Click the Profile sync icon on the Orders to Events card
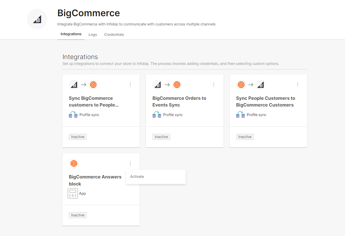This screenshot has height=236, width=345. [157, 115]
